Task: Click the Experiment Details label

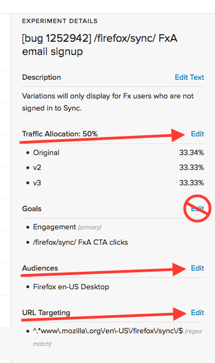Action: click(60, 21)
